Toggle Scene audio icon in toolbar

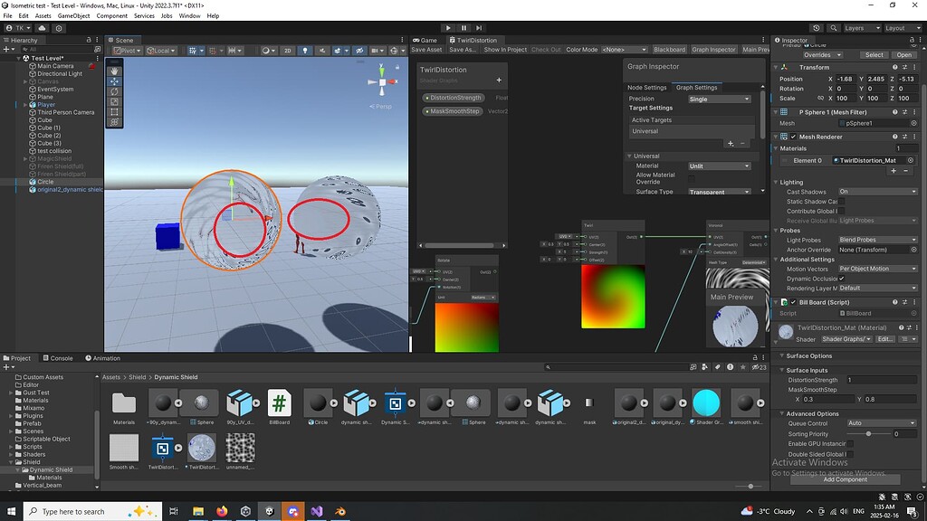click(322, 51)
